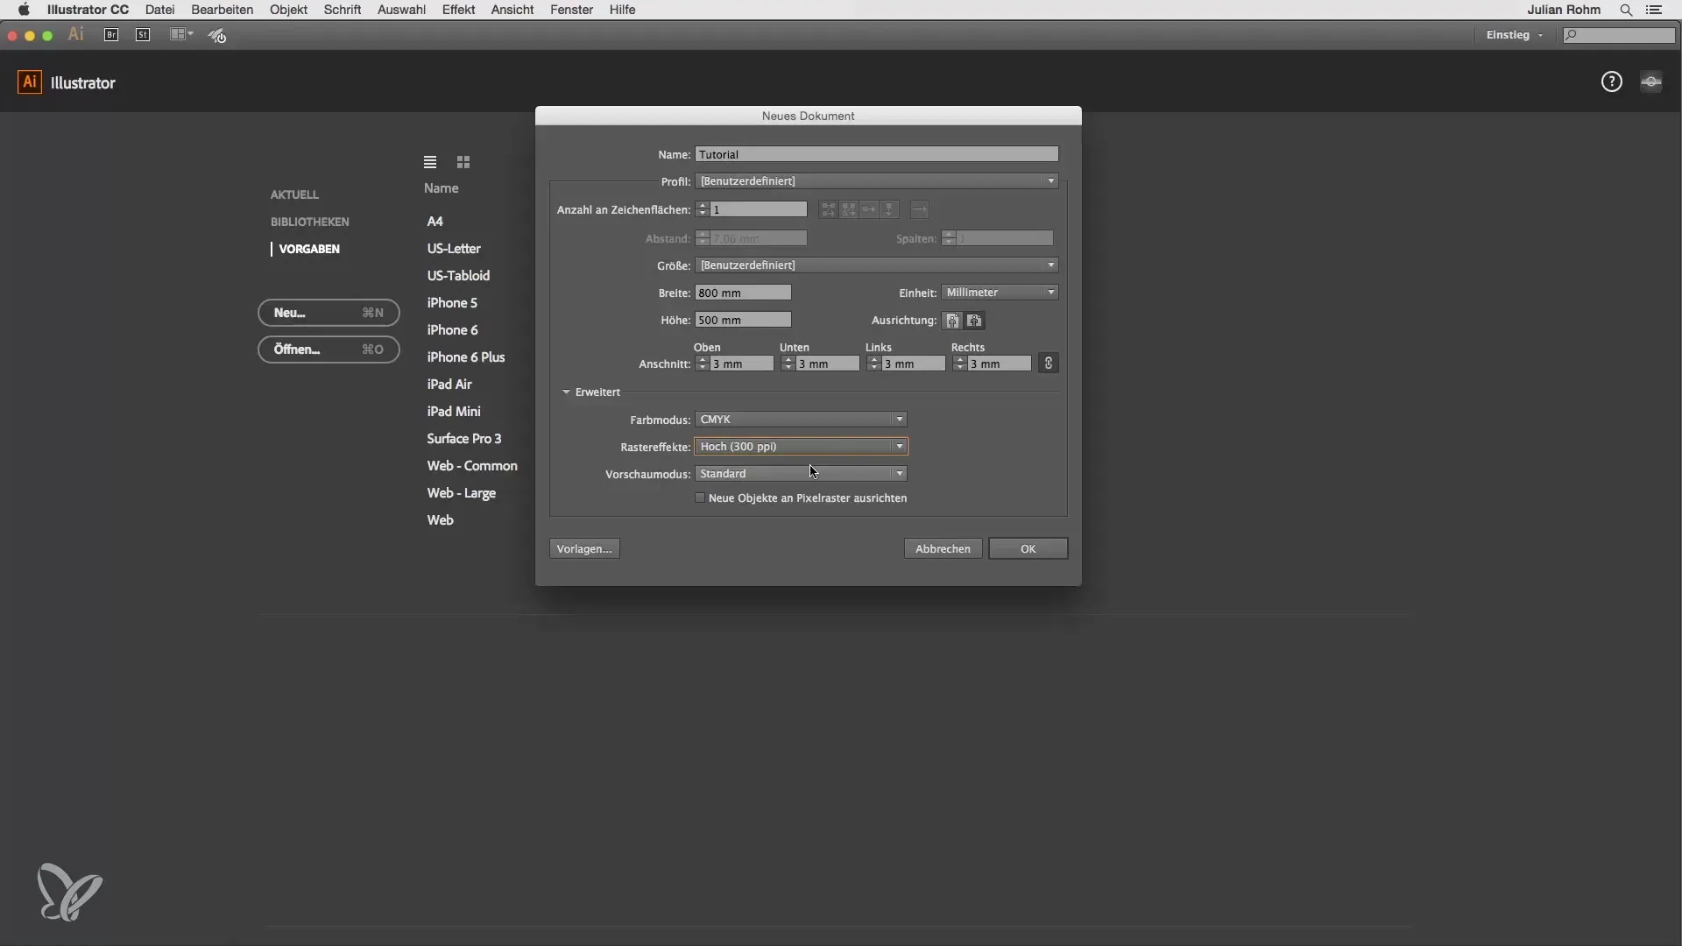1682x946 pixels.
Task: Open the Einheit Millimeter dropdown
Action: 1000,293
